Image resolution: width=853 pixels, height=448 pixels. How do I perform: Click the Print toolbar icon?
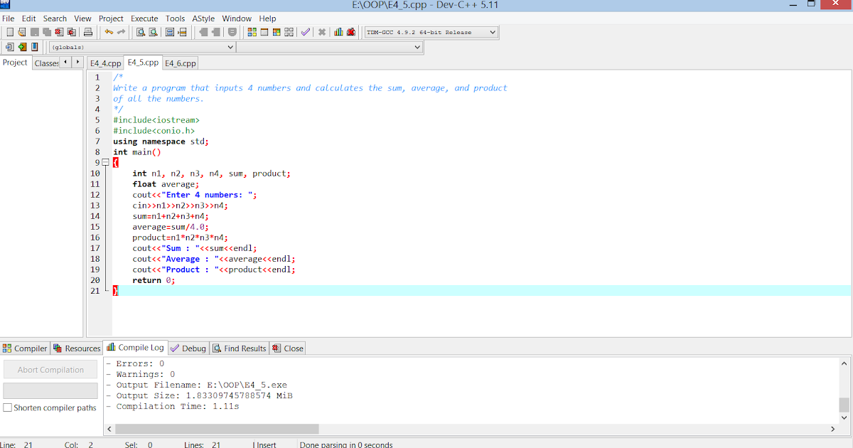point(88,32)
